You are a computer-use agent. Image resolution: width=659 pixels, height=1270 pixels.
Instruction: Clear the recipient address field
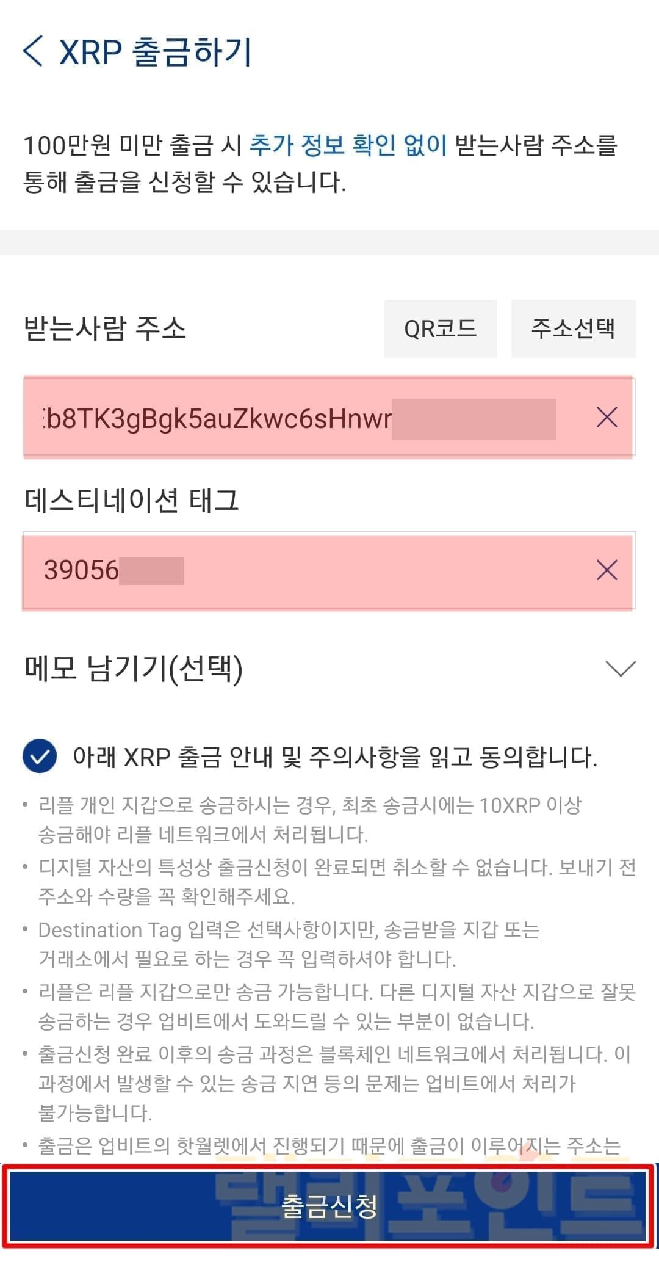[607, 418]
